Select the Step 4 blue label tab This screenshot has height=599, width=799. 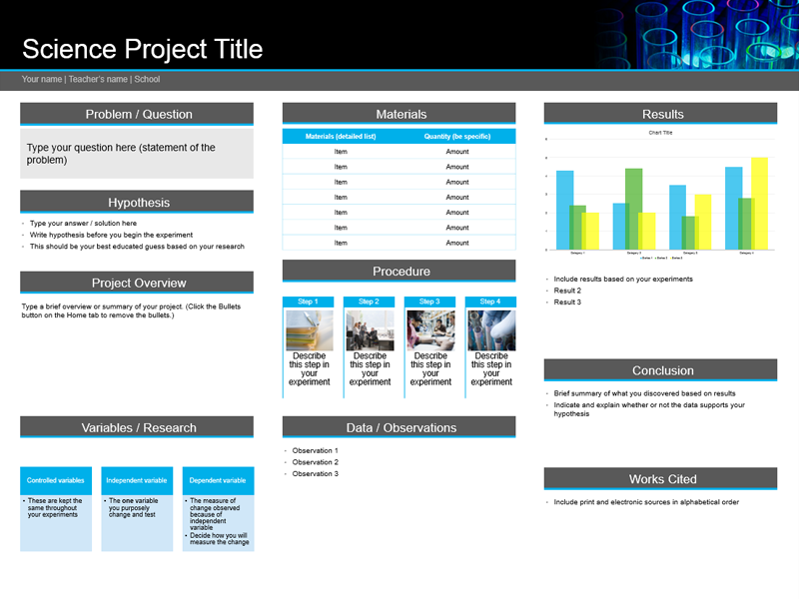tap(490, 301)
